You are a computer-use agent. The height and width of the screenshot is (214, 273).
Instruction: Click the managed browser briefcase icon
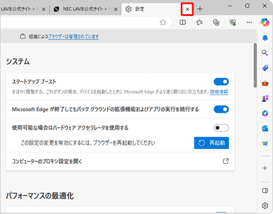coord(23,36)
